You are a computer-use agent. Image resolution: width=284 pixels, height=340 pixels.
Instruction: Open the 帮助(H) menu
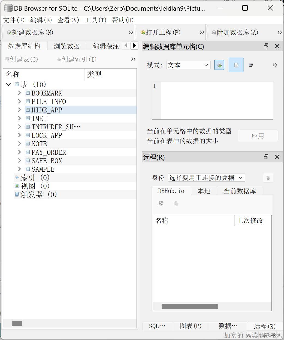click(x=123, y=20)
